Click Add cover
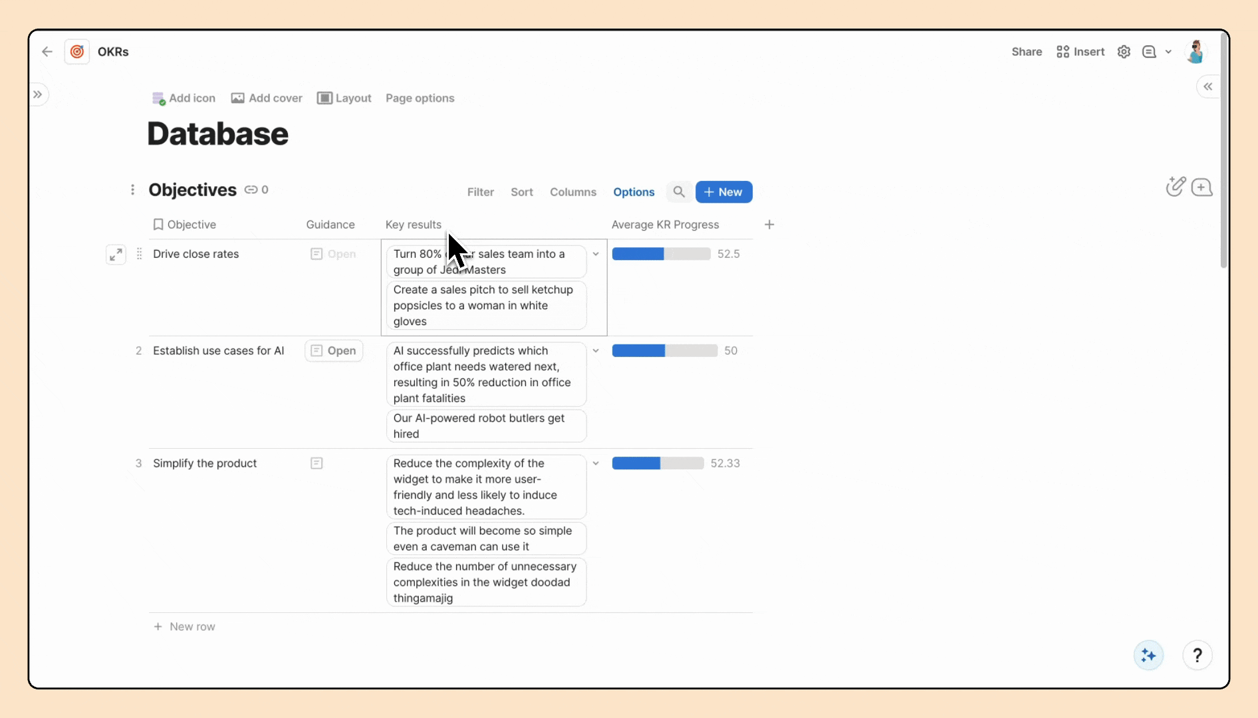This screenshot has height=718, width=1258. click(x=267, y=98)
